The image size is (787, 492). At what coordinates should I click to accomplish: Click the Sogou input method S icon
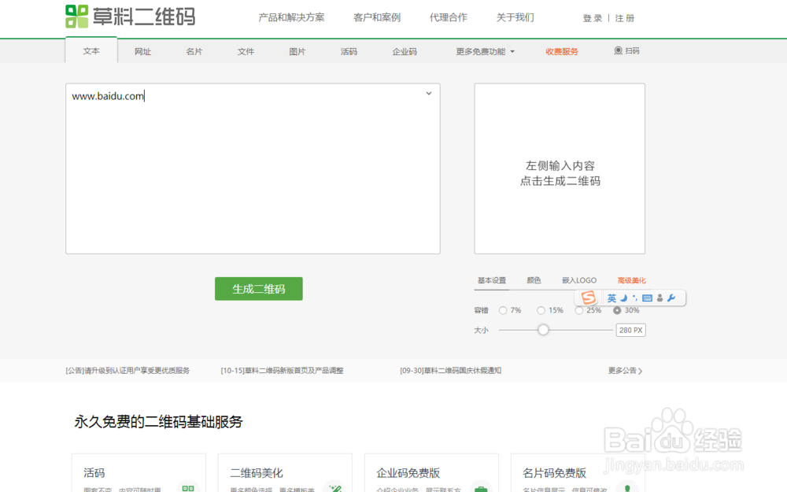coord(589,298)
